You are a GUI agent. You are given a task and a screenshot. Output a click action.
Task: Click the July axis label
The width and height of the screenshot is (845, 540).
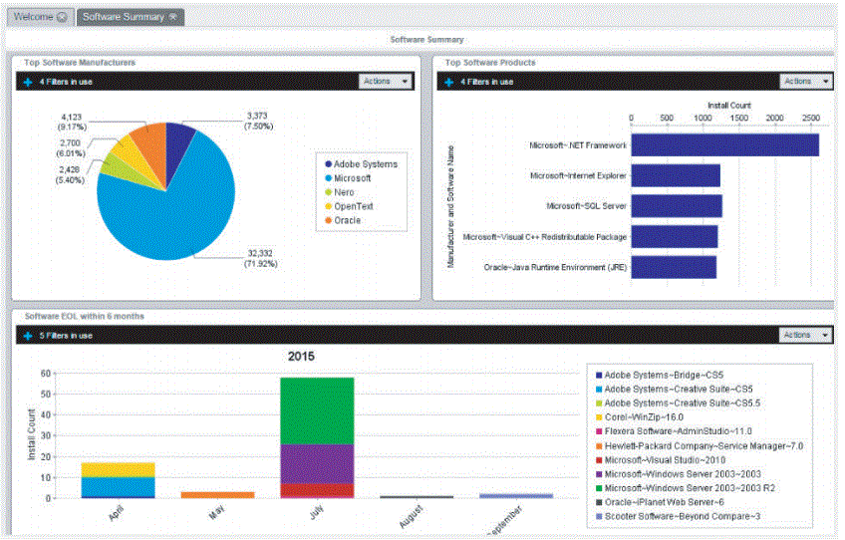coord(317,512)
